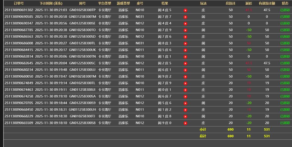
Task: Play the result video for round GN03125B300TL
Action: pos(185,43)
